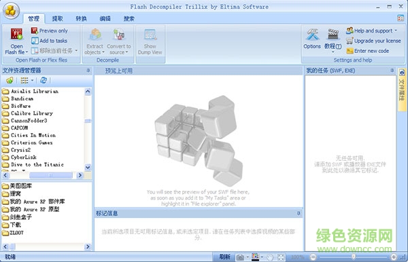Expand 移除当前任务 dropdown arrow
This screenshot has width=408, height=262.
point(76,51)
